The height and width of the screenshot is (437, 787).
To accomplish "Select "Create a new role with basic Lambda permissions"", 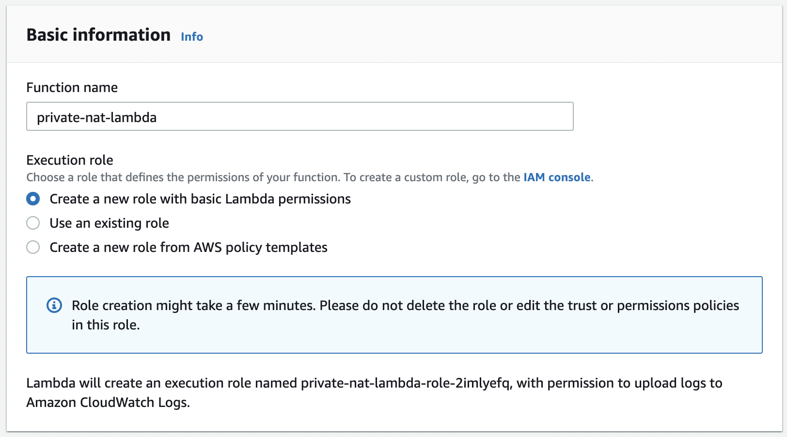I will pyautogui.click(x=33, y=199).
